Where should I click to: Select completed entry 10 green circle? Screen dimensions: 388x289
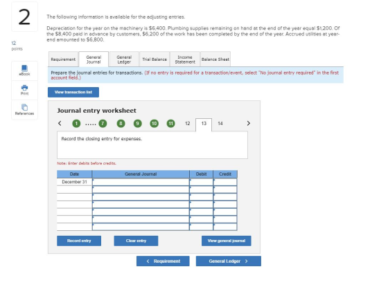point(154,124)
